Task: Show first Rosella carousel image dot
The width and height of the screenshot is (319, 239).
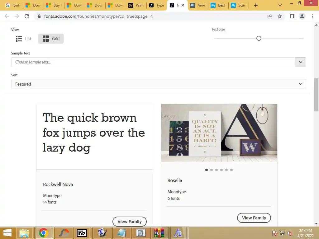Action: pos(207,170)
